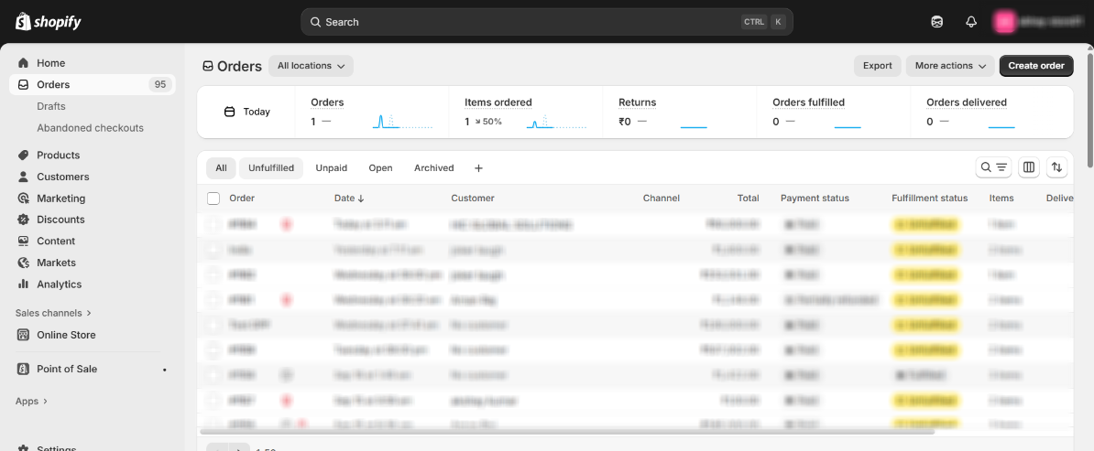Expand the Sales channels section
Viewport: 1094px width, 451px height.
[x=53, y=313]
